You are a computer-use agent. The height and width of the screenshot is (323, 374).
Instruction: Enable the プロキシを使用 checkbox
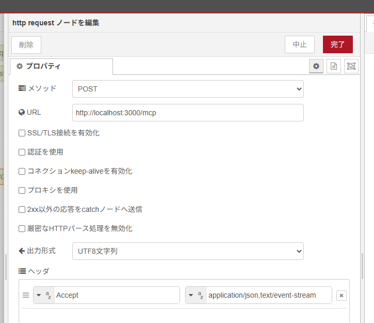(22, 190)
